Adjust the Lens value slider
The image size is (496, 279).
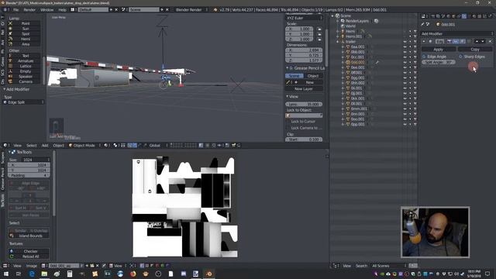304,104
